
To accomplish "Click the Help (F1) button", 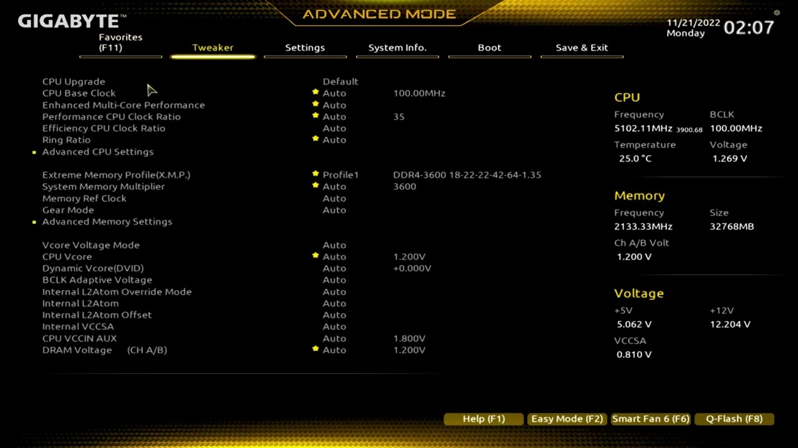I will pos(484,419).
